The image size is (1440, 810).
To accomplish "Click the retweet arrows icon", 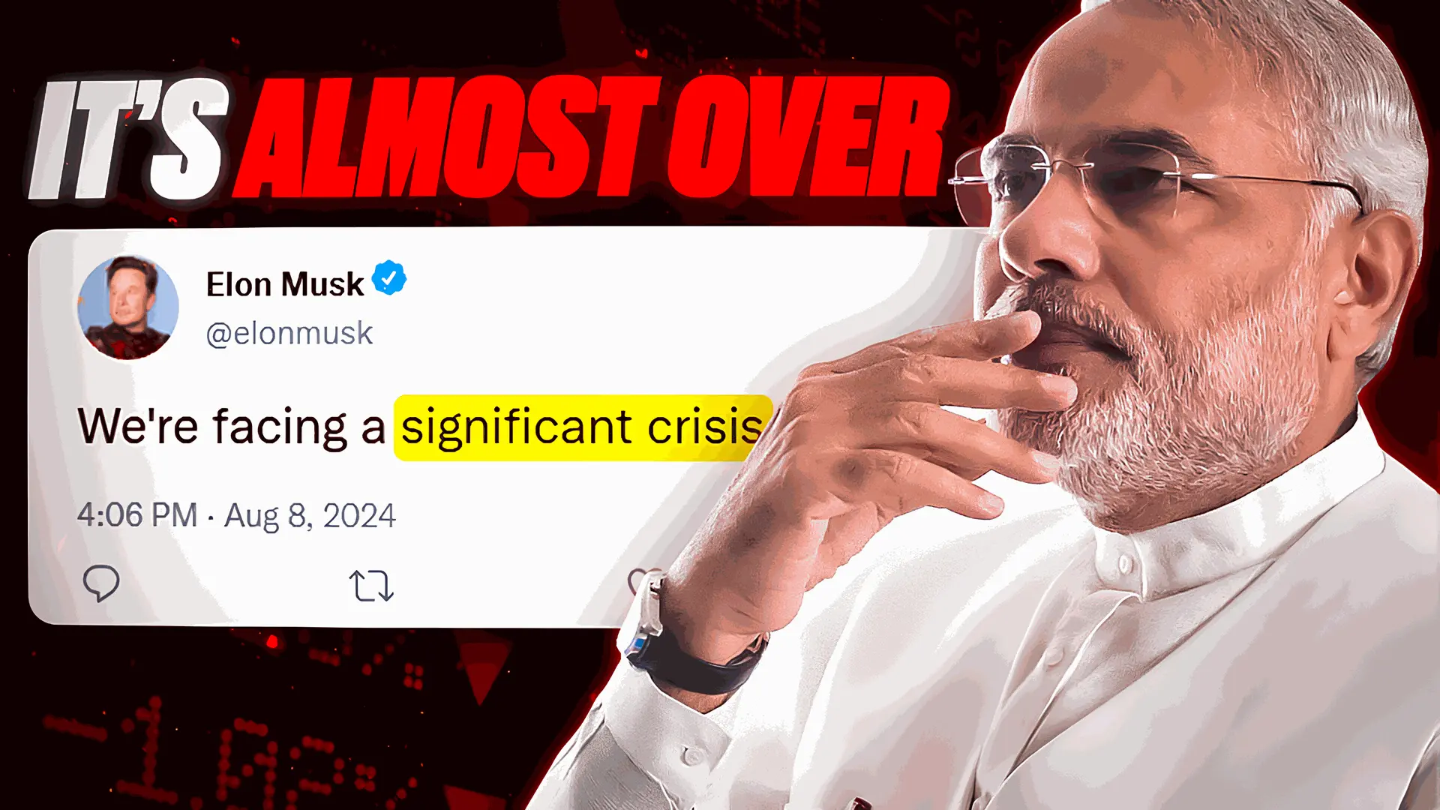I will (x=371, y=586).
